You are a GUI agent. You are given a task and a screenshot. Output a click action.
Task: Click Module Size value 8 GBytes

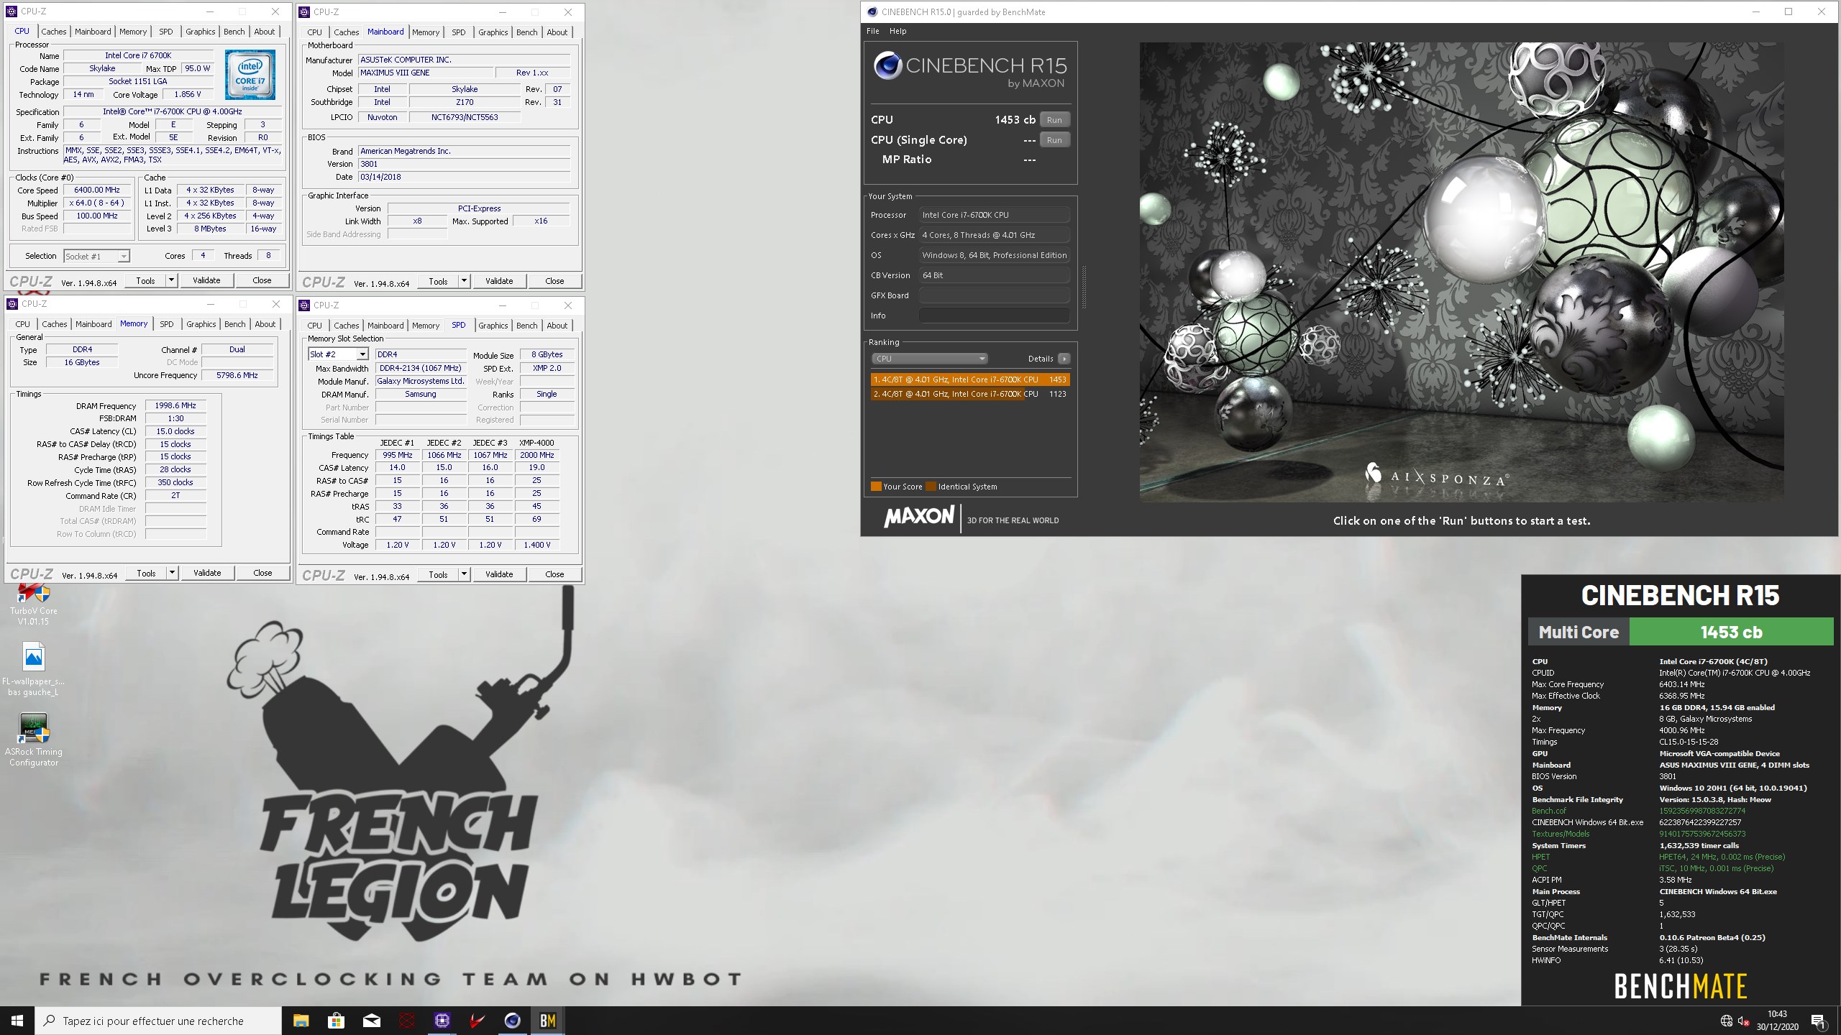pos(547,354)
